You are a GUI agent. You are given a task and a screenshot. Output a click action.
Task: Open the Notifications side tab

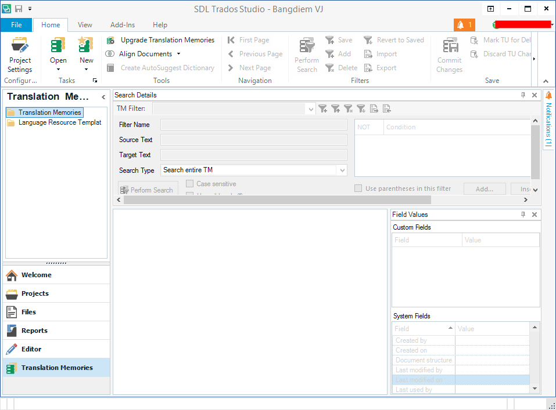[548, 119]
